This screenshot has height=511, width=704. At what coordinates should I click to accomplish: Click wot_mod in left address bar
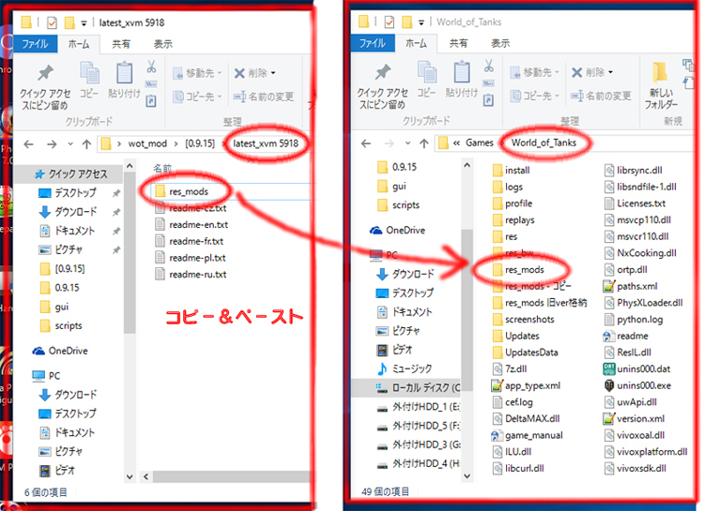pos(147,144)
